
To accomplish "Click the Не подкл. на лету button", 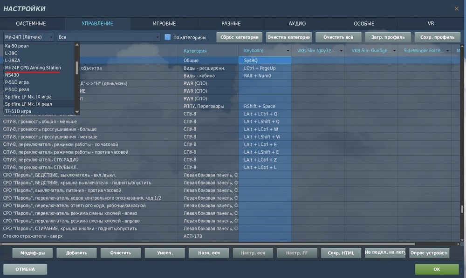I will tap(385, 252).
